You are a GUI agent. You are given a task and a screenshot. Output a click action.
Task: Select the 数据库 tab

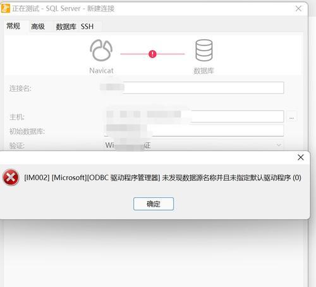(x=66, y=27)
